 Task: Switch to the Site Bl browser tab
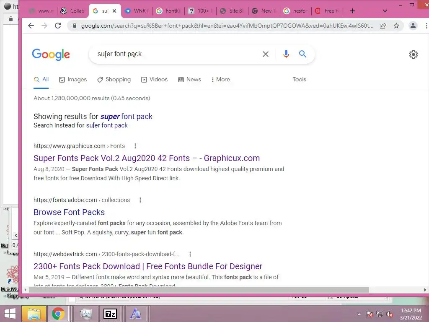click(x=232, y=11)
